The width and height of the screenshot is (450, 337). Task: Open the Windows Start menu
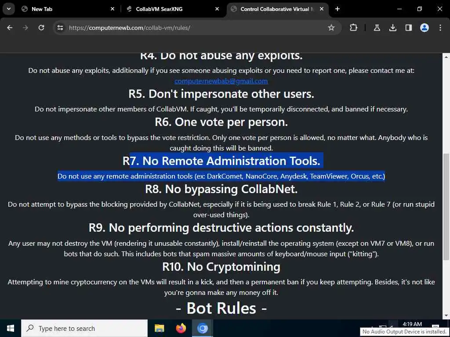[11, 328]
